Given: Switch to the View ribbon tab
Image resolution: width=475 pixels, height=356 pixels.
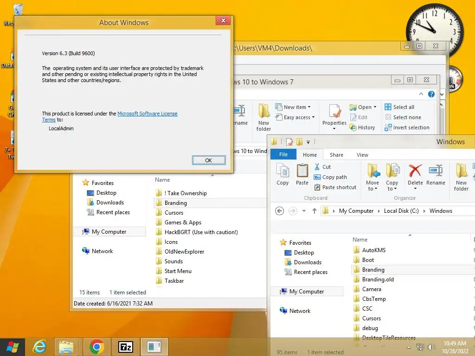Looking at the screenshot, I should pos(362,155).
